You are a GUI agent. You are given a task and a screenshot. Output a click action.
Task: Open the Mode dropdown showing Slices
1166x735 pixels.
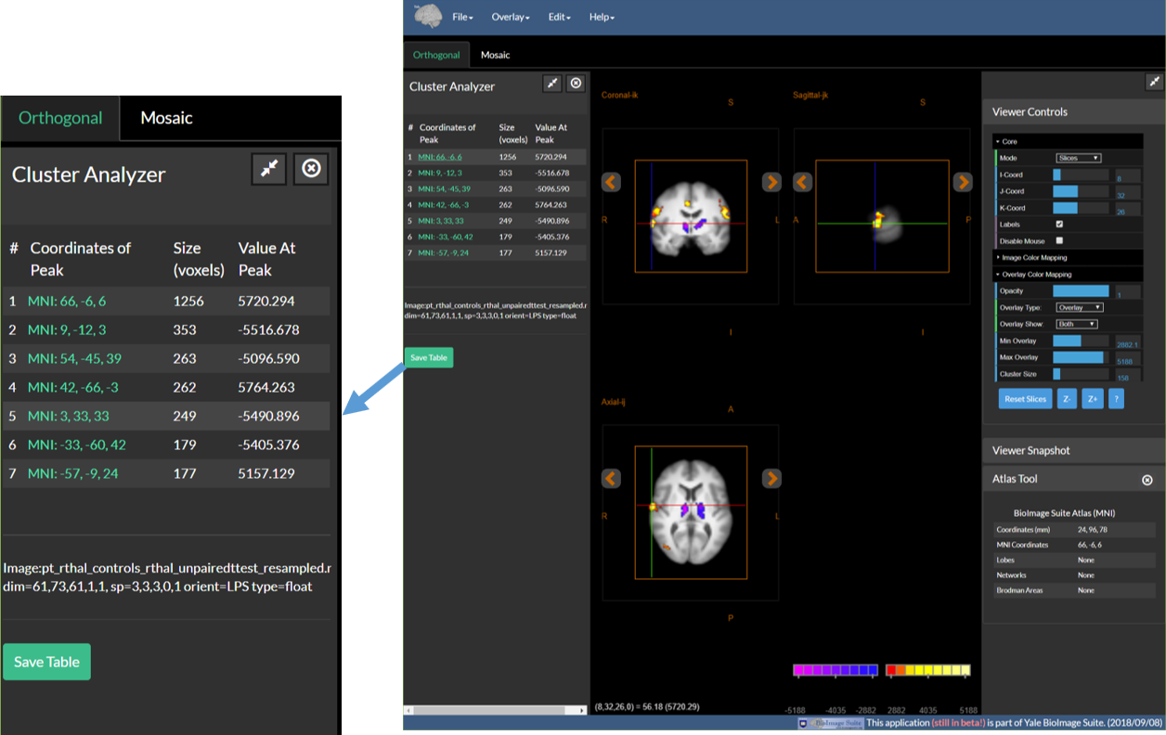[1078, 159]
